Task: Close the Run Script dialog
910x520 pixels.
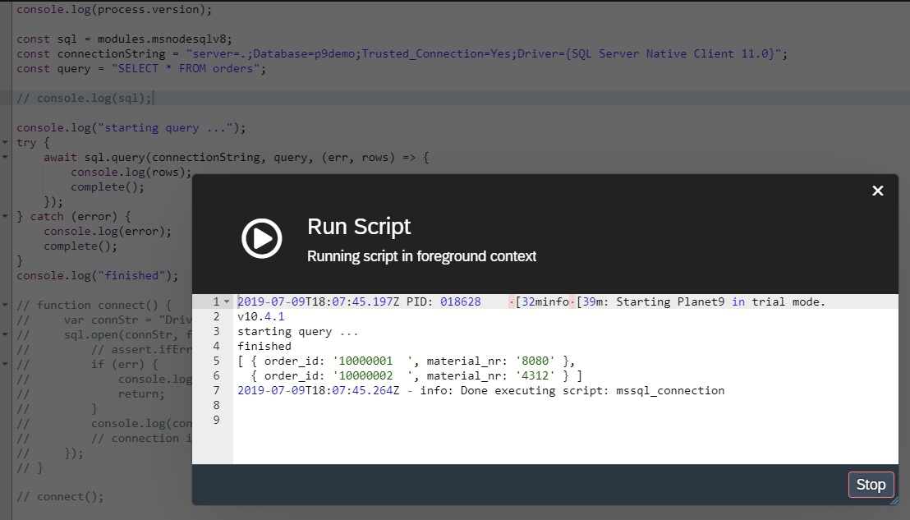Action: (x=877, y=191)
